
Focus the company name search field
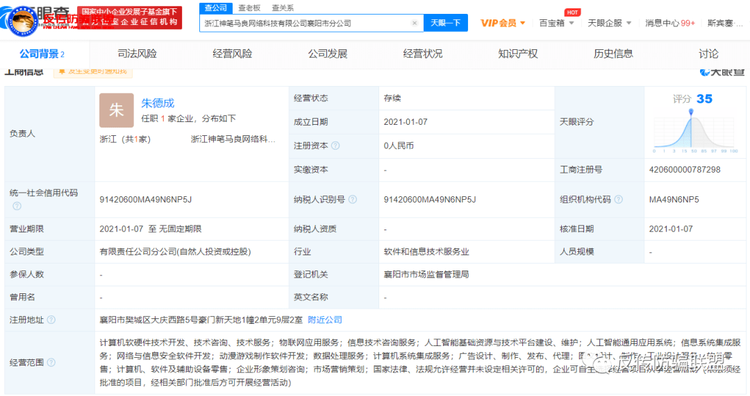tap(306, 23)
